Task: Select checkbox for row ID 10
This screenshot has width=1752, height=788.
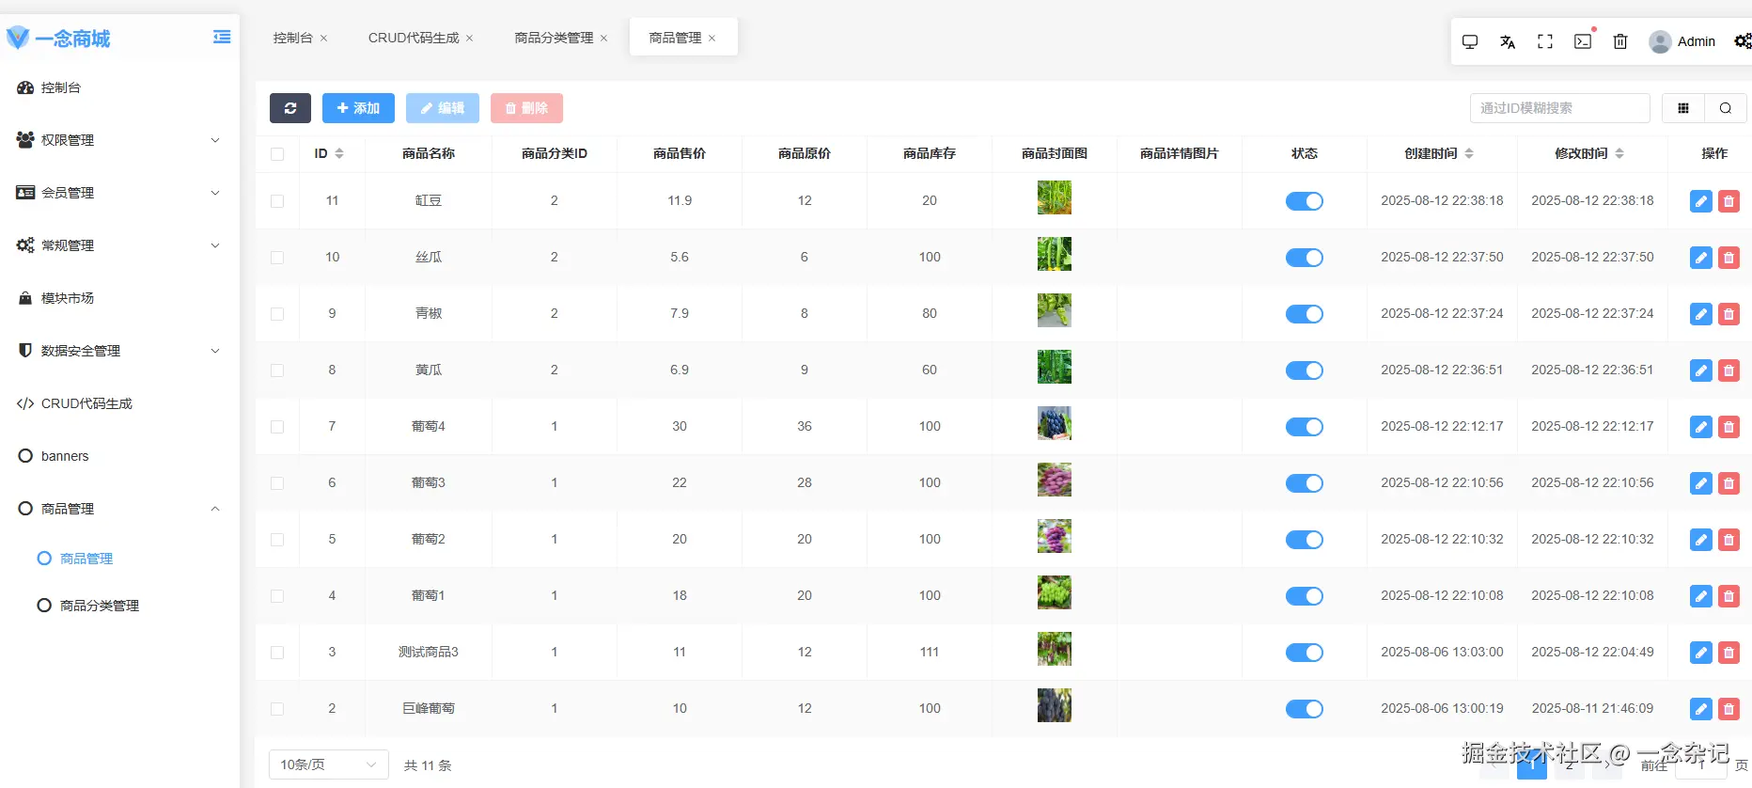Action: 277,258
